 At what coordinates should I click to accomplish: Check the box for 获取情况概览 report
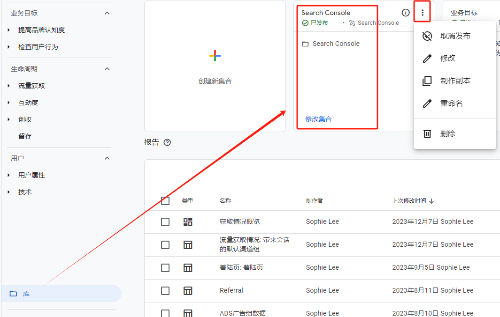tap(165, 221)
